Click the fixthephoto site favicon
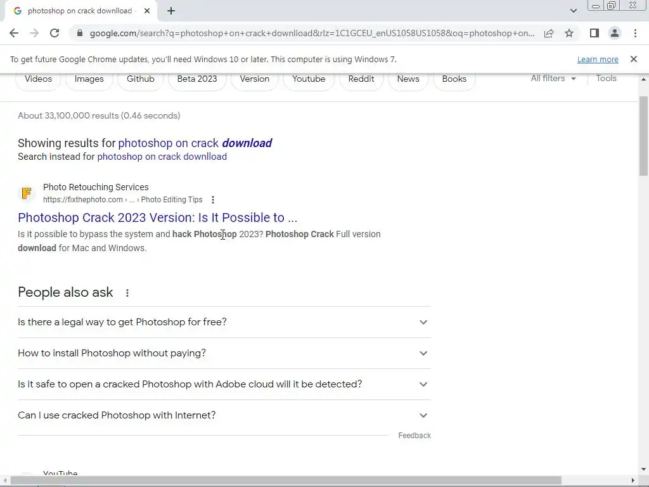 (27, 193)
